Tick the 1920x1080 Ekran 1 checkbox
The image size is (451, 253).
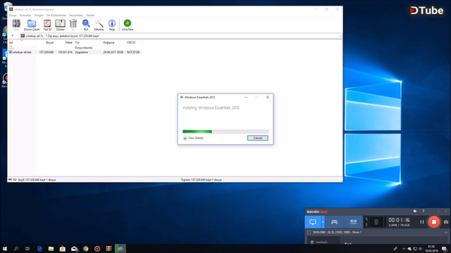coord(309,232)
